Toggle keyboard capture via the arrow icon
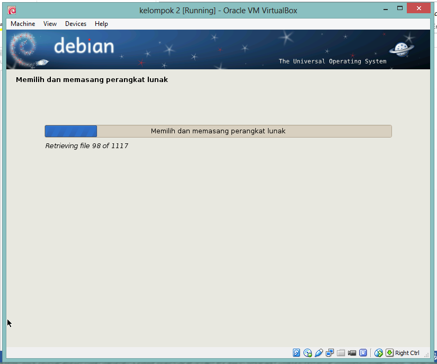Screen dimensions: 437x364 click(390, 353)
